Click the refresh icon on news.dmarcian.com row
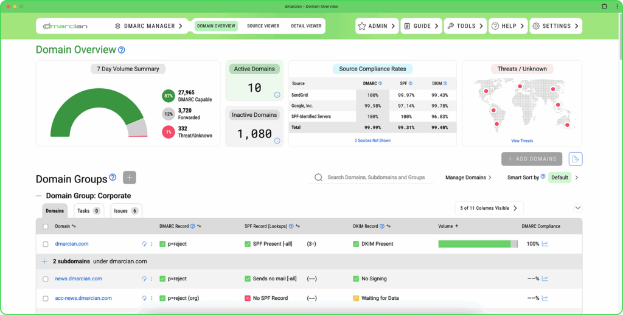This screenshot has width=623, height=315. click(x=144, y=279)
